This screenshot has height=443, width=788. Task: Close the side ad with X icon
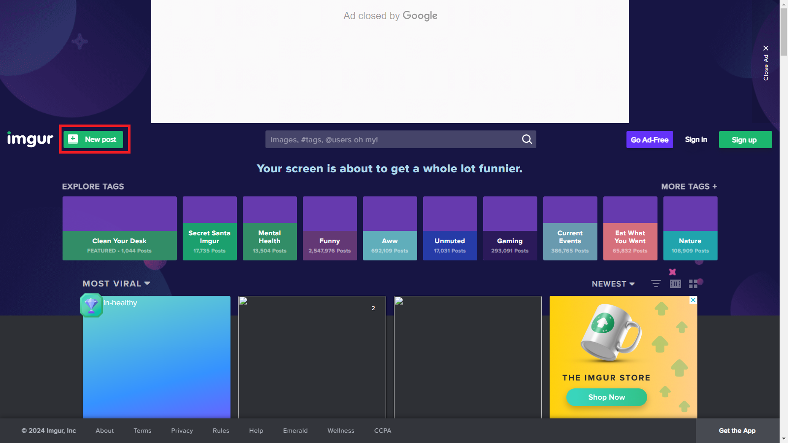coord(766,48)
